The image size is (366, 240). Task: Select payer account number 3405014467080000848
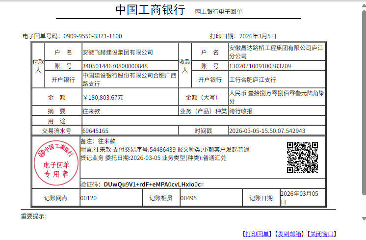pos(115,66)
